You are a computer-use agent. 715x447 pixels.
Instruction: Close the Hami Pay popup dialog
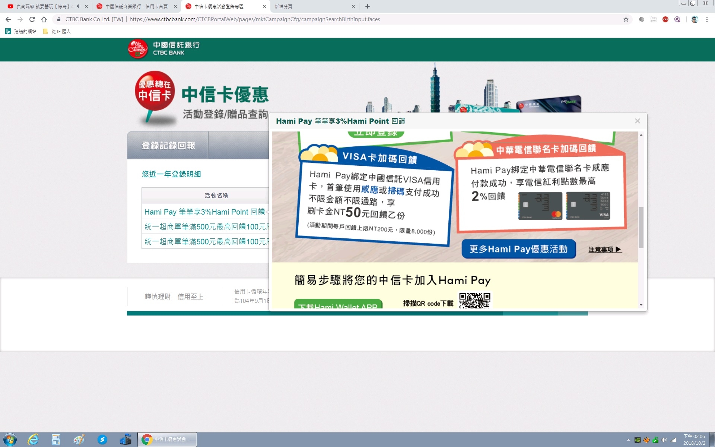pyautogui.click(x=638, y=121)
